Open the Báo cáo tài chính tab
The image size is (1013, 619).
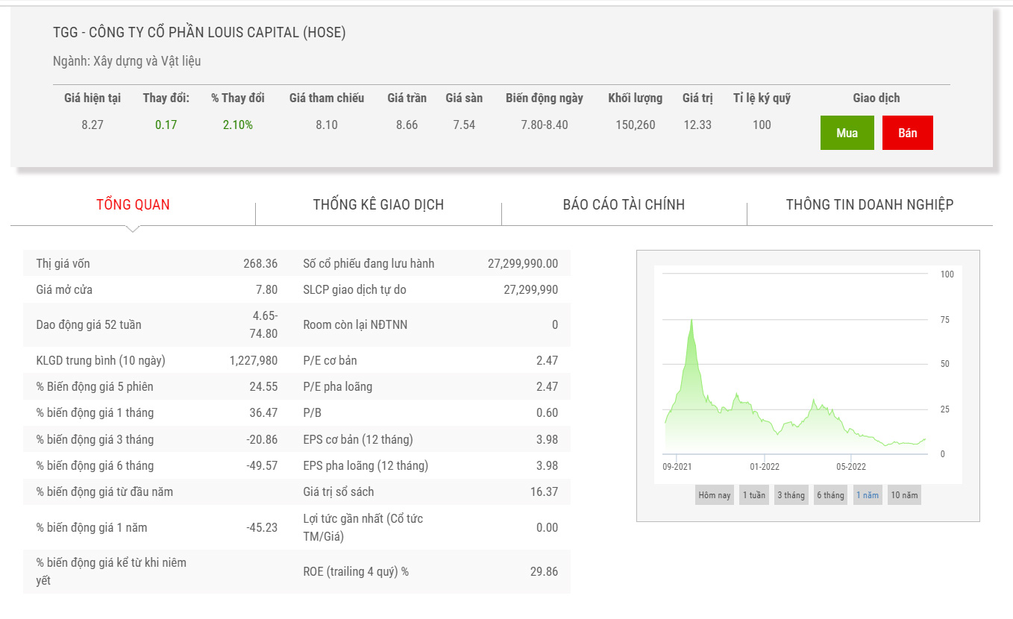point(624,204)
